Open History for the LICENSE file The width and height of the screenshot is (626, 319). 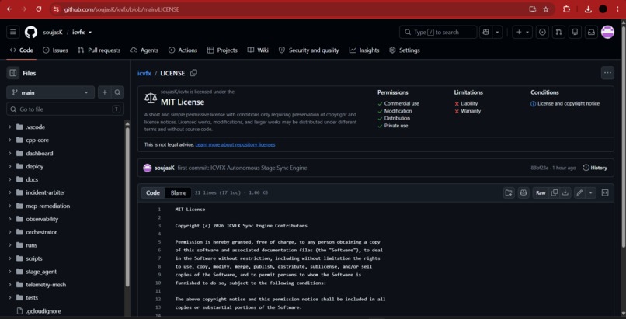595,168
